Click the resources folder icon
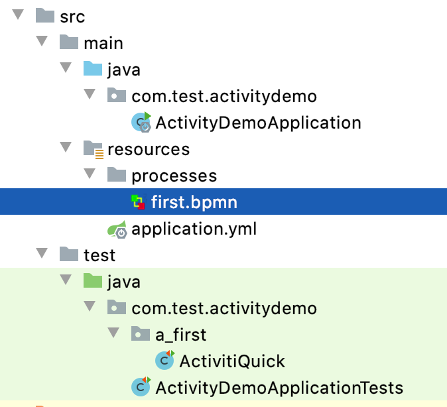447x407 pixels. (x=92, y=149)
